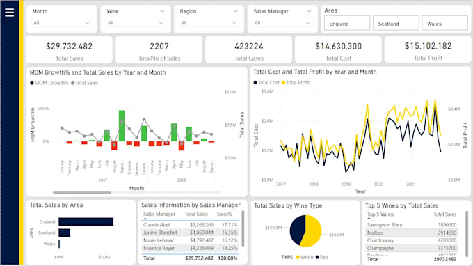Select Chardonnay row
Viewport: 473px width, 266px height.
(412, 240)
